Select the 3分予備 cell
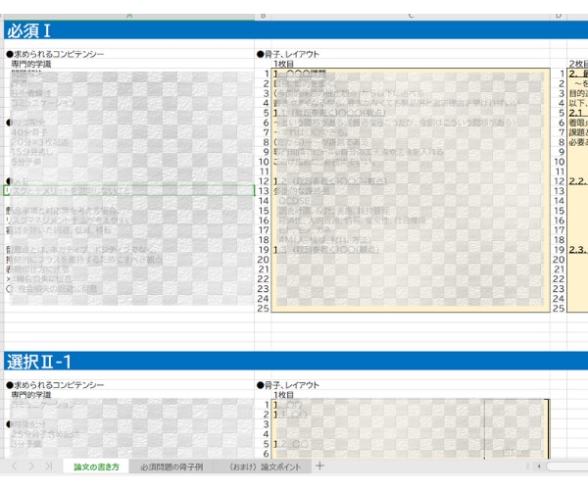The height and width of the screenshot is (490, 588). [x=25, y=444]
